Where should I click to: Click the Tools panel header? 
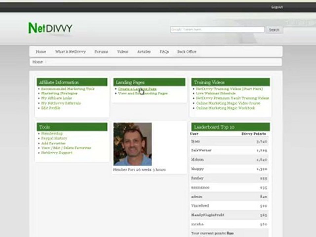pyautogui.click(x=72, y=127)
